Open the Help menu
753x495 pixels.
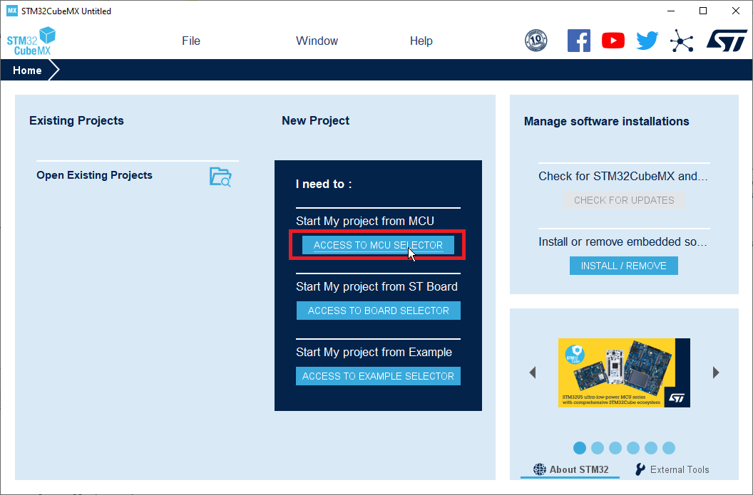point(421,41)
